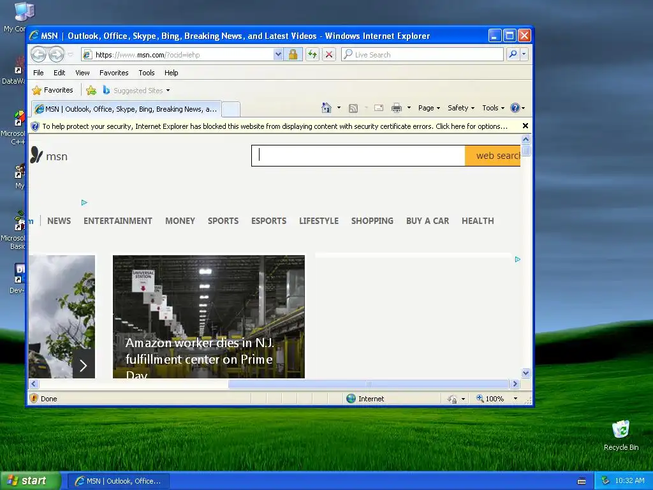Image resolution: width=653 pixels, height=490 pixels.
Task: Open the HEALTH section link
Action: coord(478,221)
